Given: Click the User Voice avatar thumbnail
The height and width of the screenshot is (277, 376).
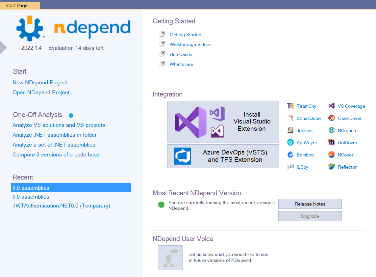Looking at the screenshot, I should tap(170, 258).
